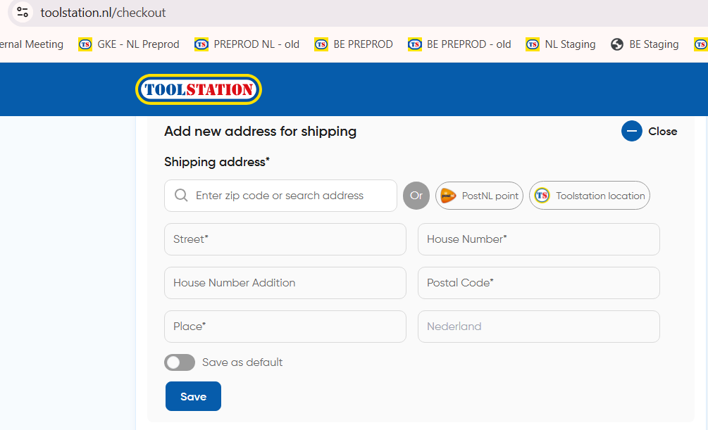The width and height of the screenshot is (708, 430).
Task: Open the BE PREPROD - old bookmark
Action: coord(460,44)
